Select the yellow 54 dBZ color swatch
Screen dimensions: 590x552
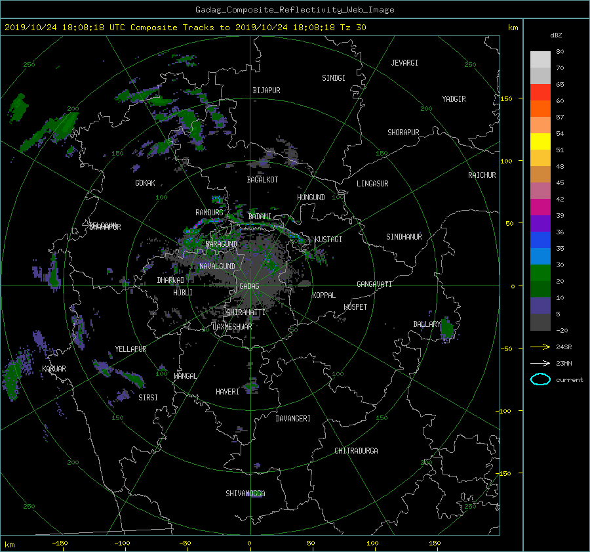click(540, 141)
